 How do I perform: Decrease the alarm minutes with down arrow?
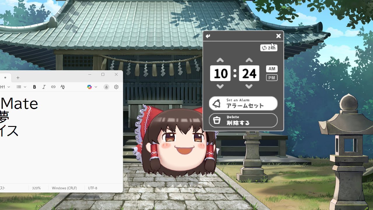click(249, 86)
